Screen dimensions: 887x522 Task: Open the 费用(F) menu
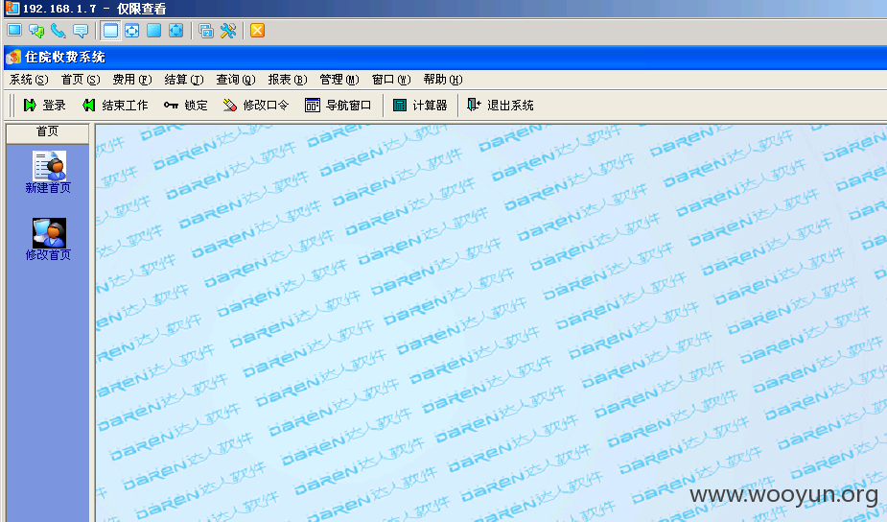coord(132,80)
